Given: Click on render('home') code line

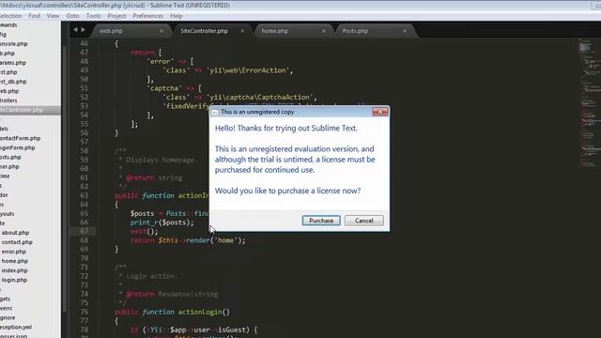Looking at the screenshot, I should (188, 240).
